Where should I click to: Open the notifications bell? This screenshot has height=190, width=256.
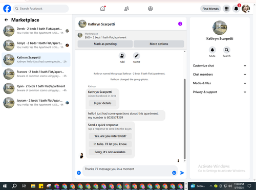click(236, 9)
